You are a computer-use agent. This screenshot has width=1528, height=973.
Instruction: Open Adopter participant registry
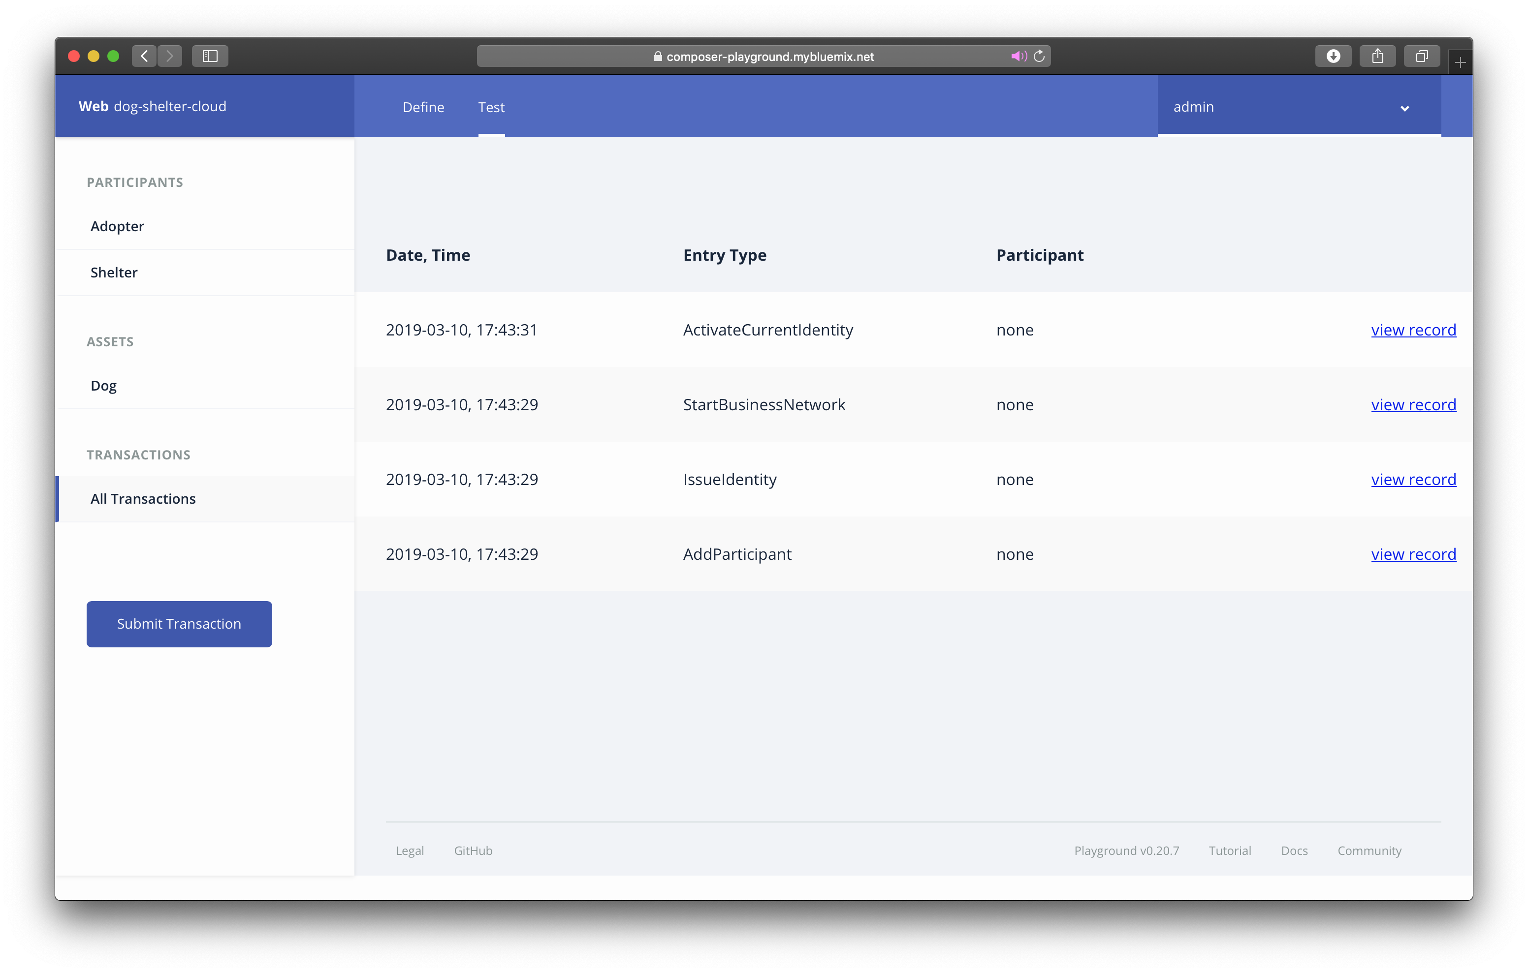[x=117, y=226]
